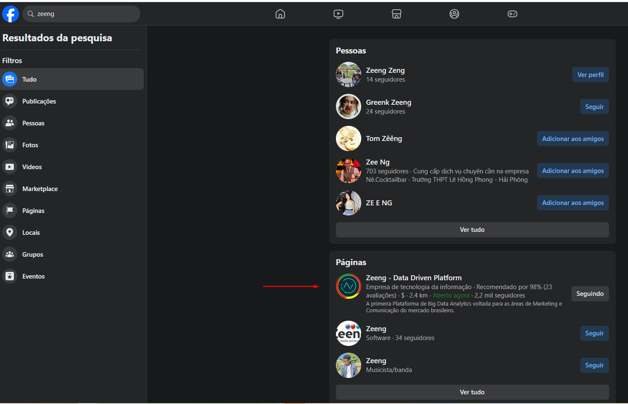Select the Fotos filter
The height and width of the screenshot is (404, 628).
(x=30, y=145)
